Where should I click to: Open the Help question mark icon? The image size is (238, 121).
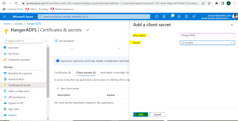click(x=186, y=17)
